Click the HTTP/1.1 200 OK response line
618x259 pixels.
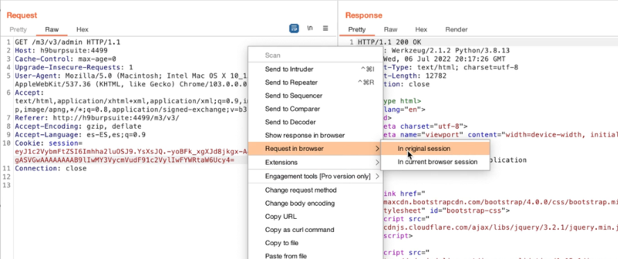389,42
